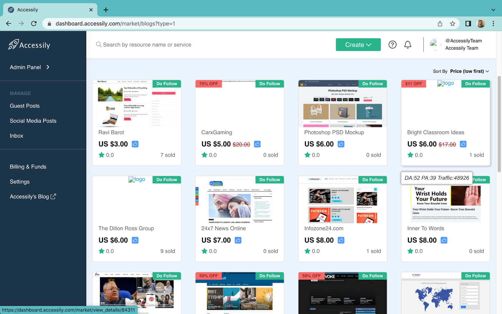Open the Chrome three-dot menu
Image resolution: width=502 pixels, height=314 pixels.
click(493, 24)
